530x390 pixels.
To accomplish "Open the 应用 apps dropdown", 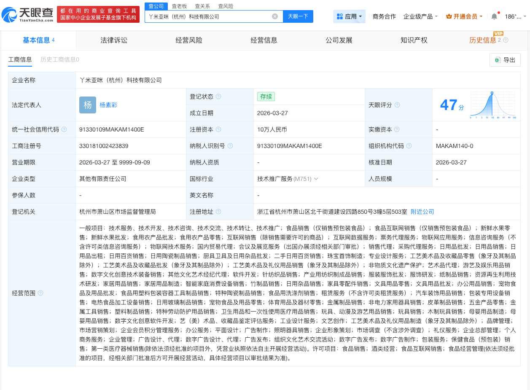I will tap(350, 16).
